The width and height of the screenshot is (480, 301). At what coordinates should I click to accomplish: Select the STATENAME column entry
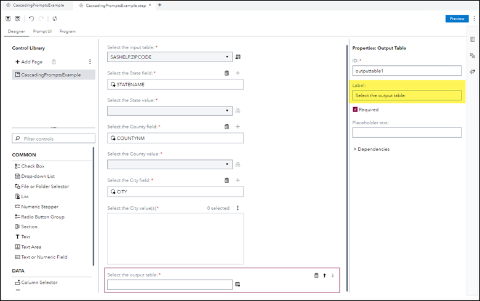(x=175, y=84)
